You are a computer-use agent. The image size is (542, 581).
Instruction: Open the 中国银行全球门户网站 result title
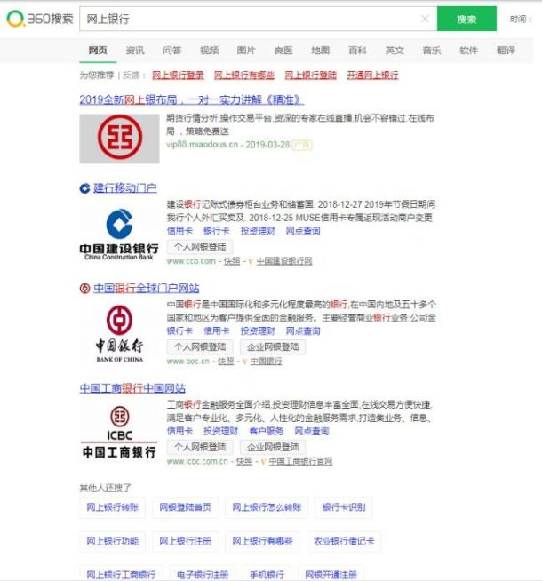[147, 288]
